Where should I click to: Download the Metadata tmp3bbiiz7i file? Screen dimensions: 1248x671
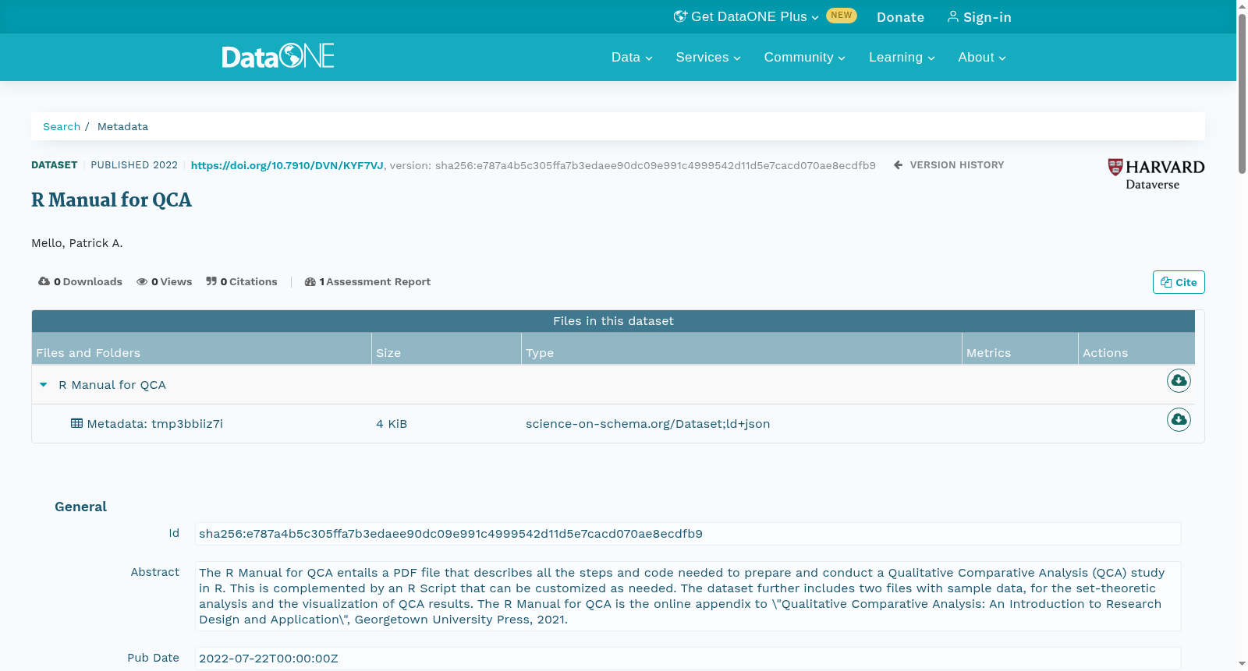pos(1179,419)
